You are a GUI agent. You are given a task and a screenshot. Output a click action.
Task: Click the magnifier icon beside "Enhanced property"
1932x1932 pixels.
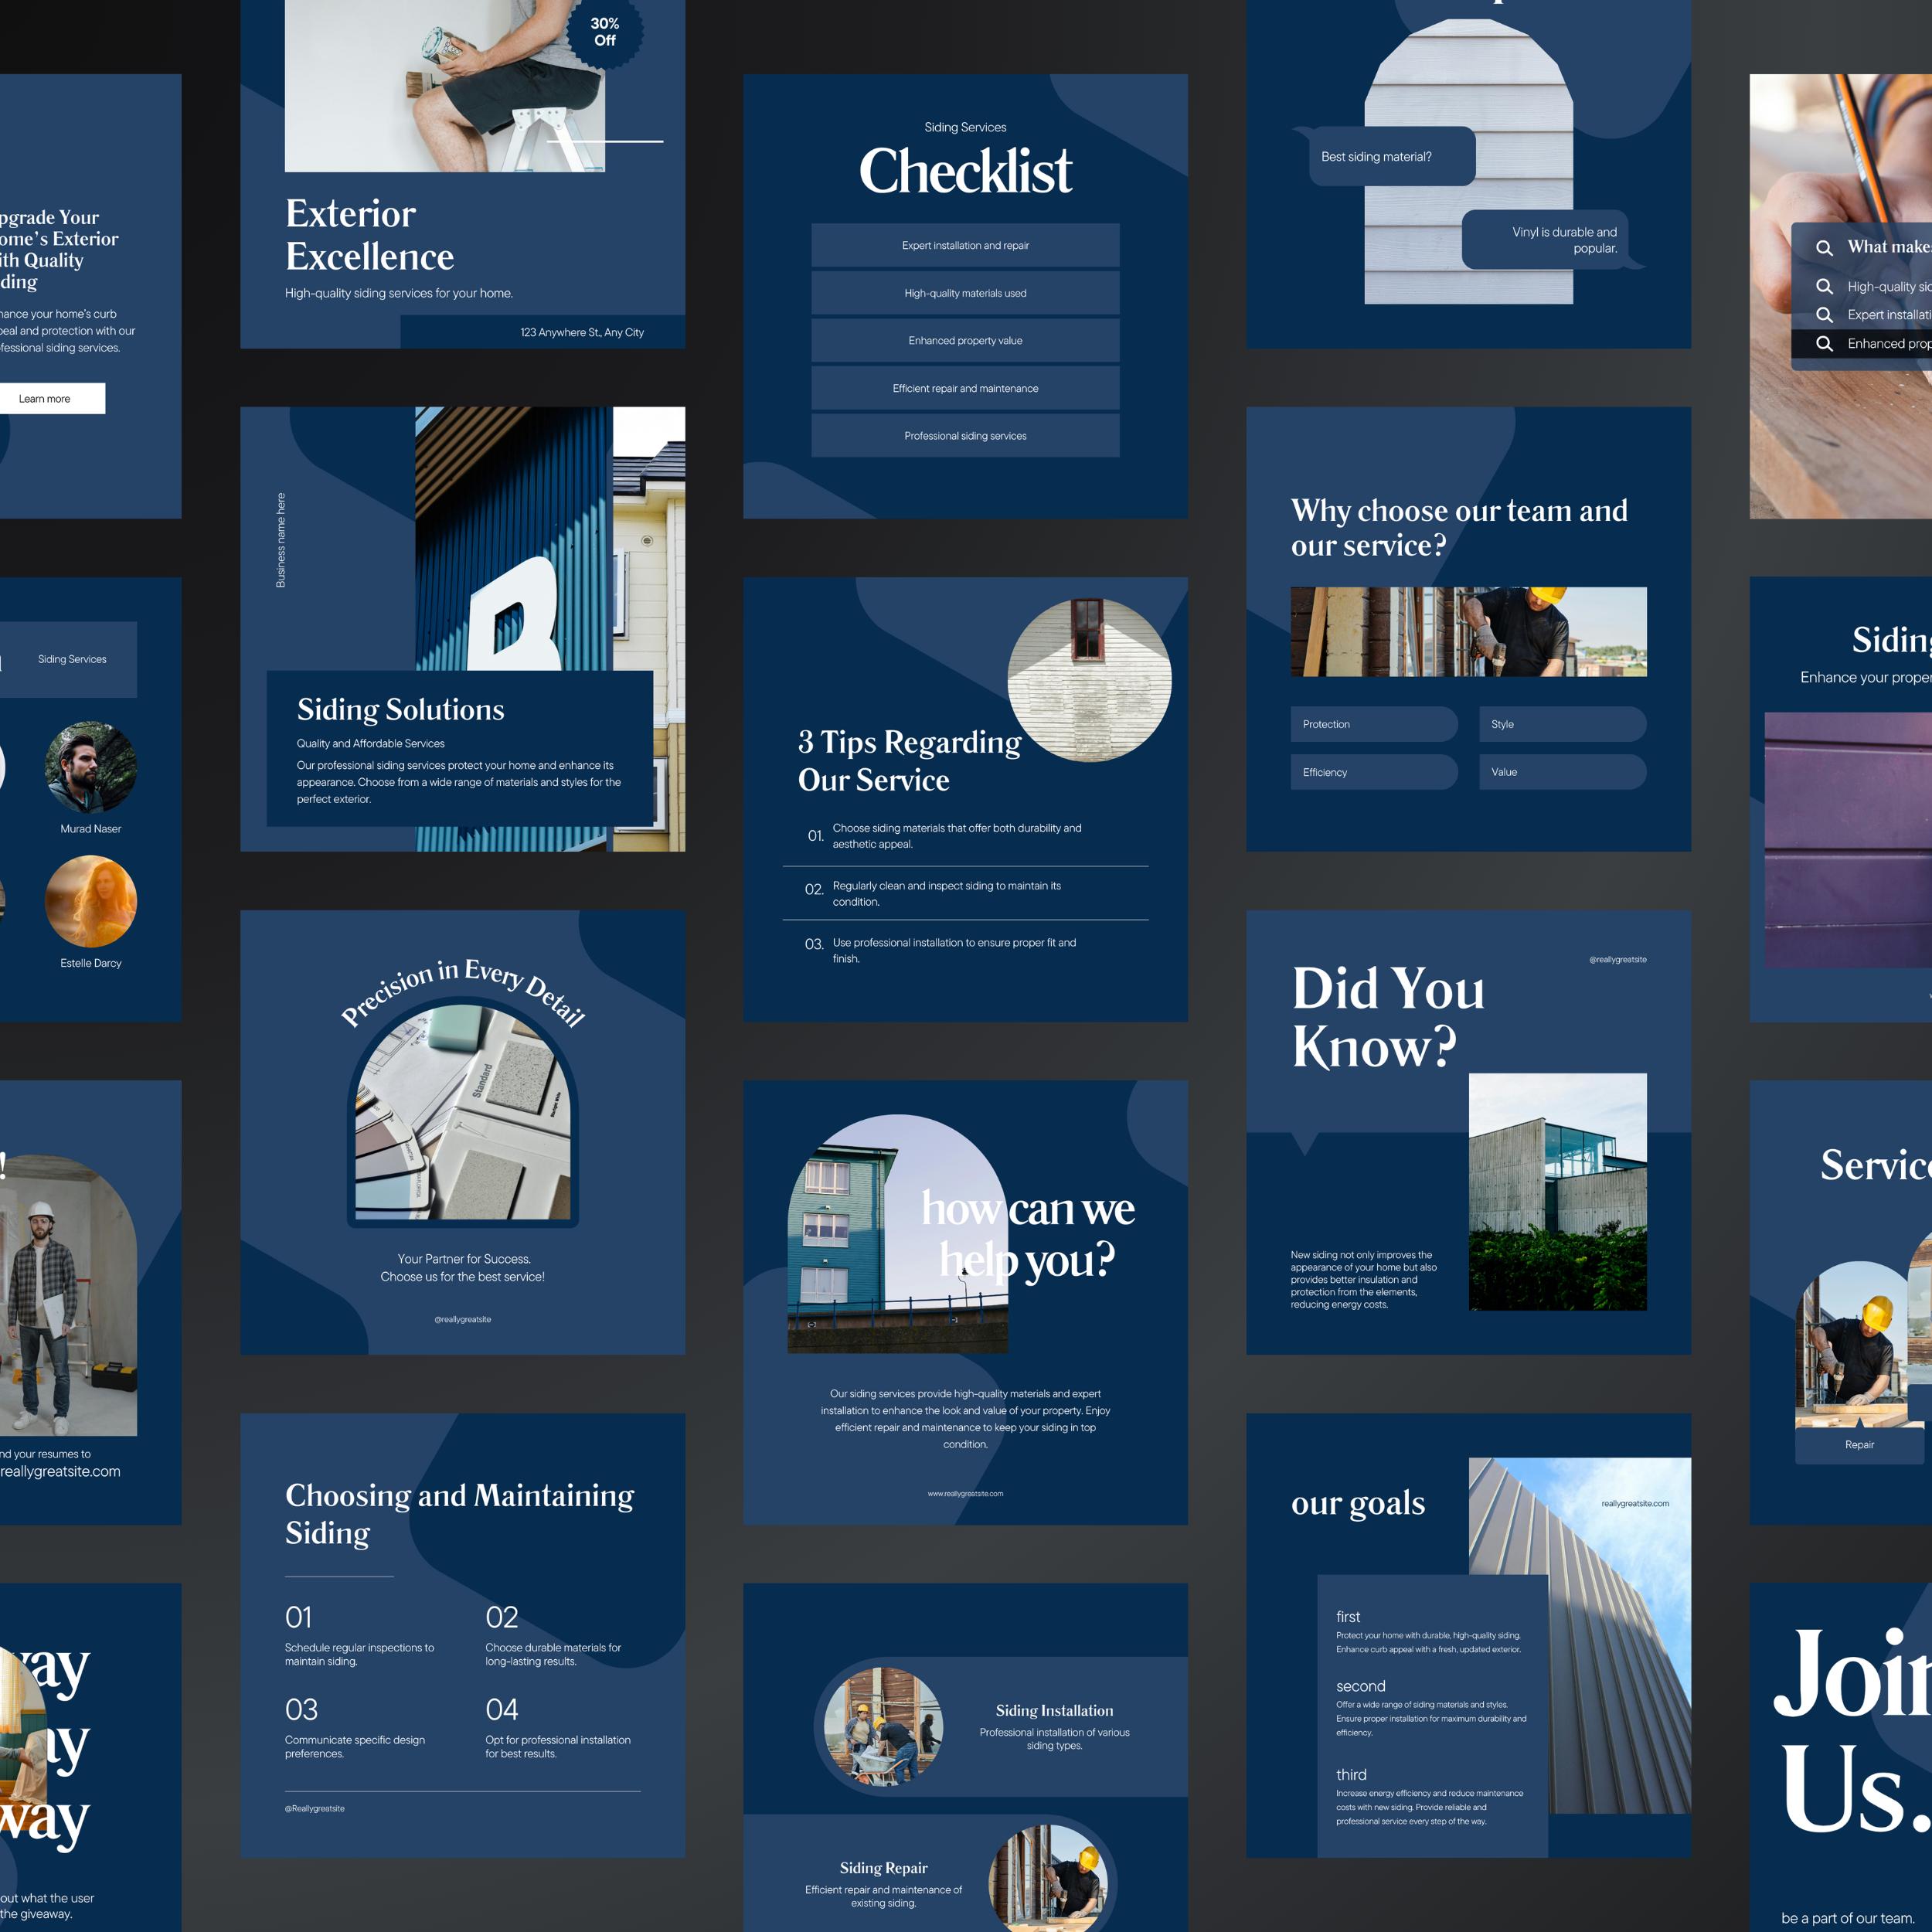tap(1827, 344)
